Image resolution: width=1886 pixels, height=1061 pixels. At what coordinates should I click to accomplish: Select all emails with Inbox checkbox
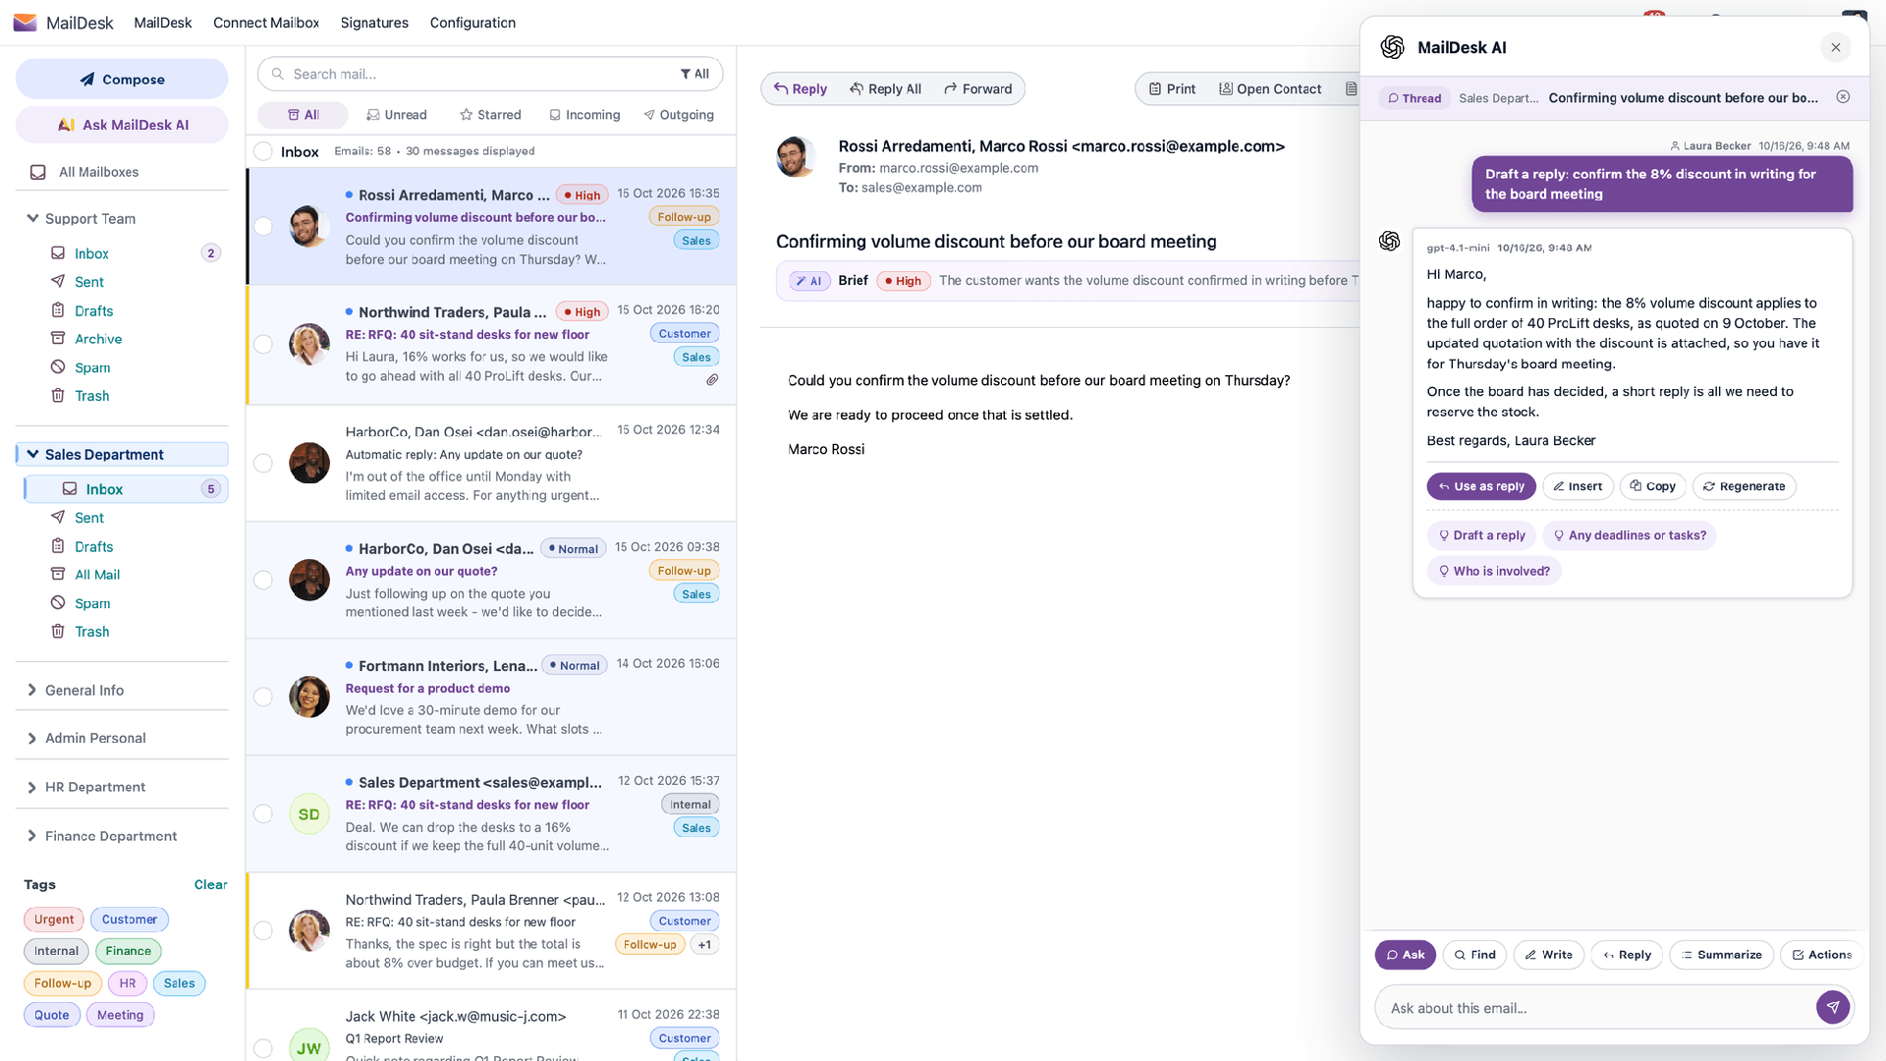tap(263, 151)
